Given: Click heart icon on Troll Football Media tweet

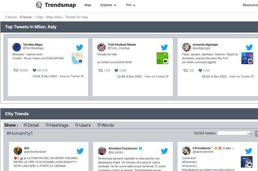Looking at the screenshot, I should pos(116,71).
